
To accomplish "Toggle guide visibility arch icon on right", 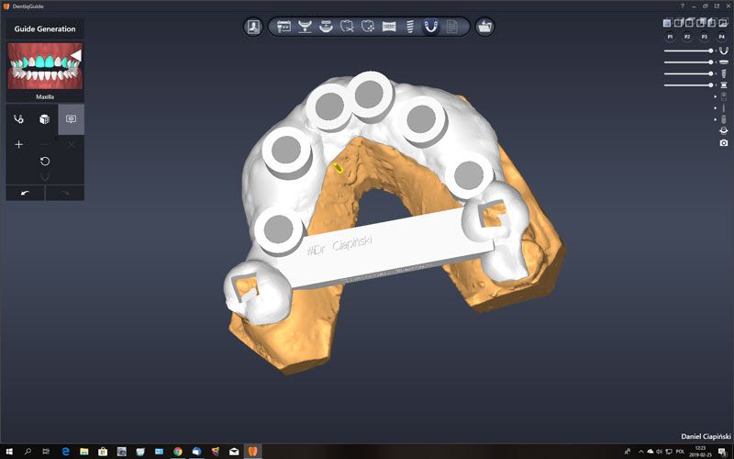I will pos(724,50).
